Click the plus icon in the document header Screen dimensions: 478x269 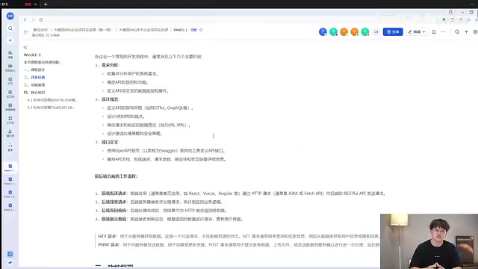pyautogui.click(x=466, y=31)
